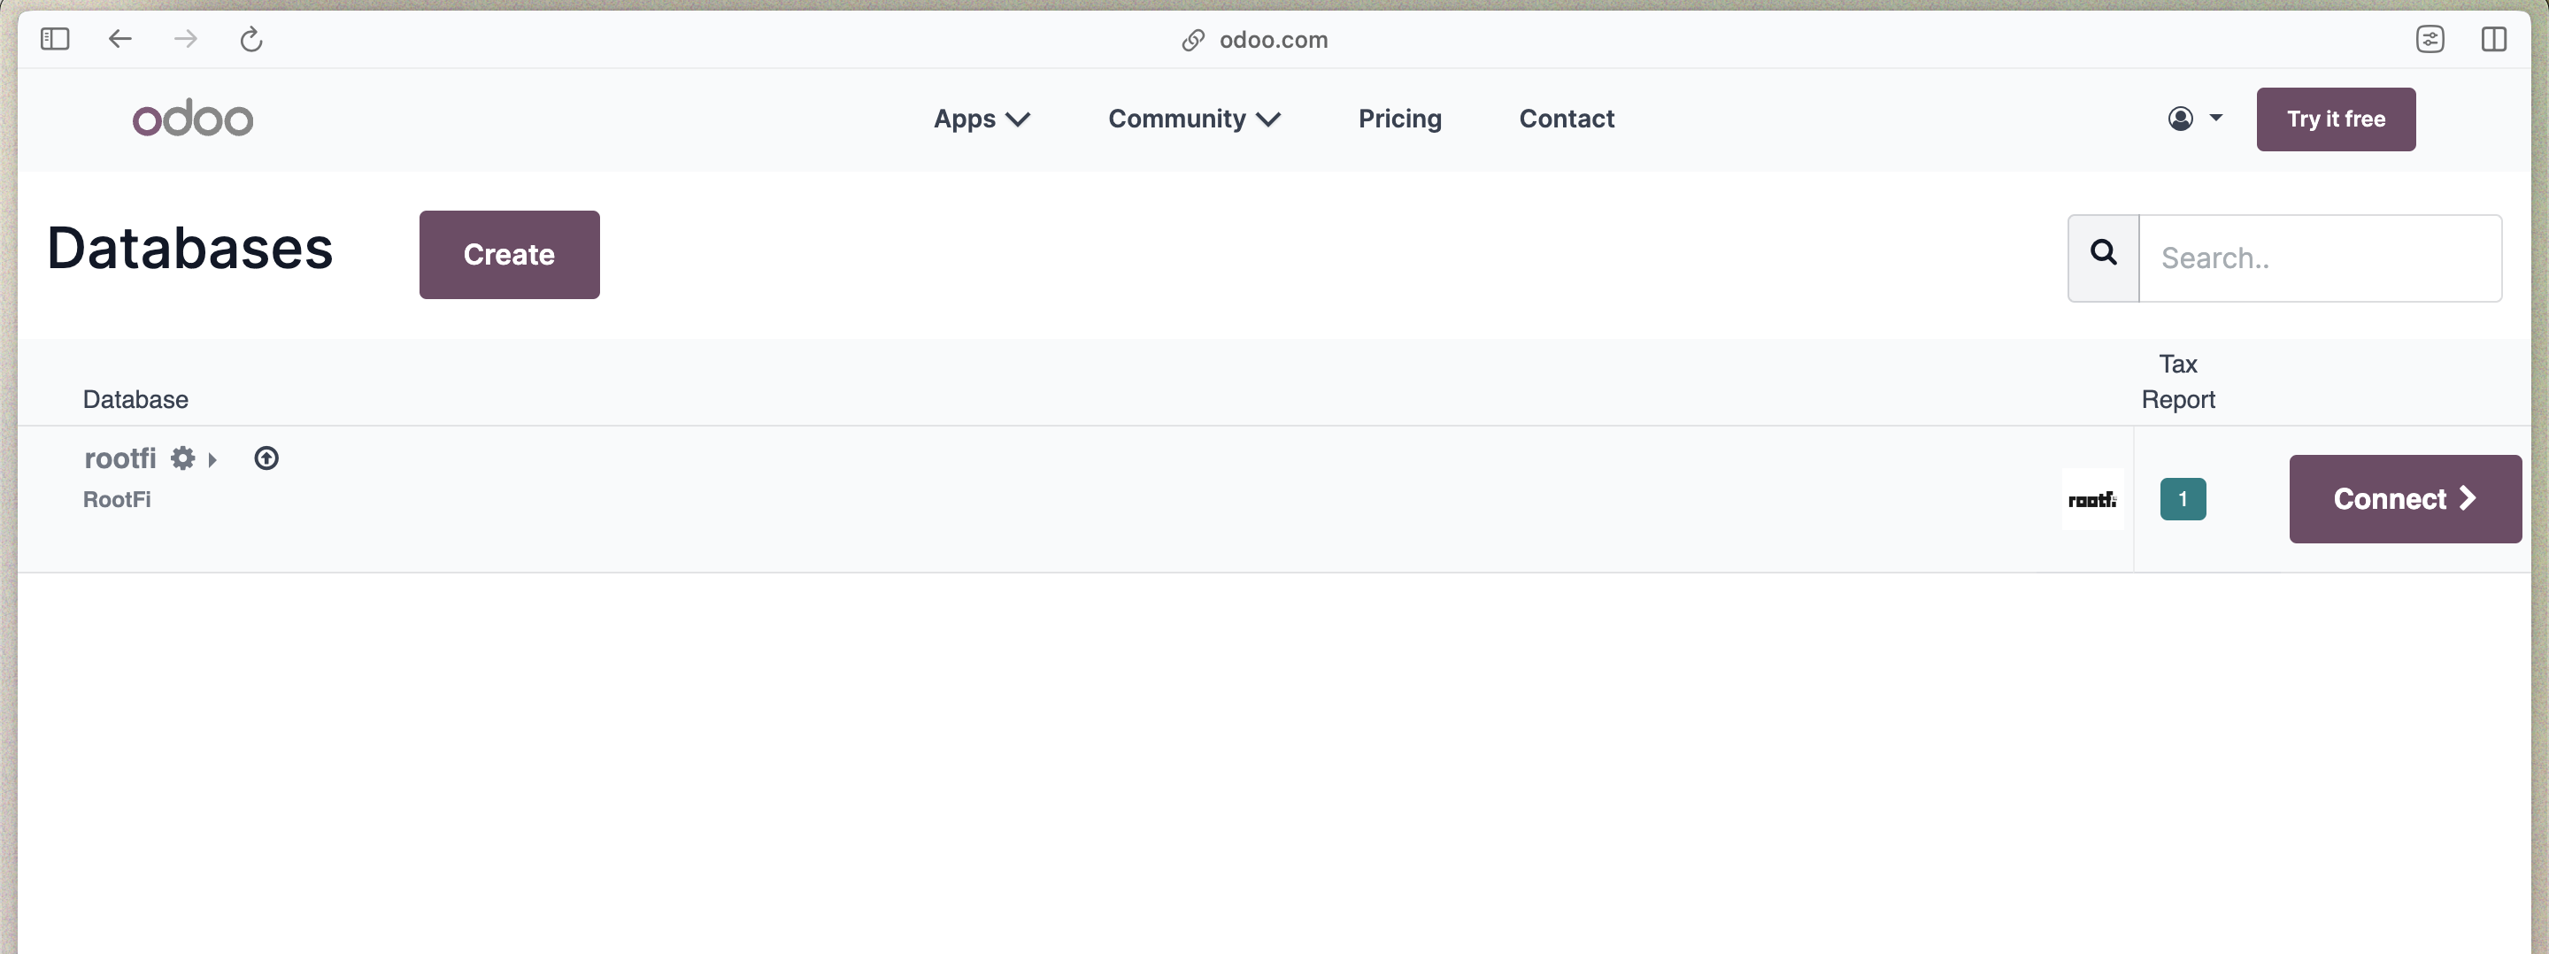Viewport: 2549px width, 954px height.
Task: Click the Odoo logo
Action: 193,118
